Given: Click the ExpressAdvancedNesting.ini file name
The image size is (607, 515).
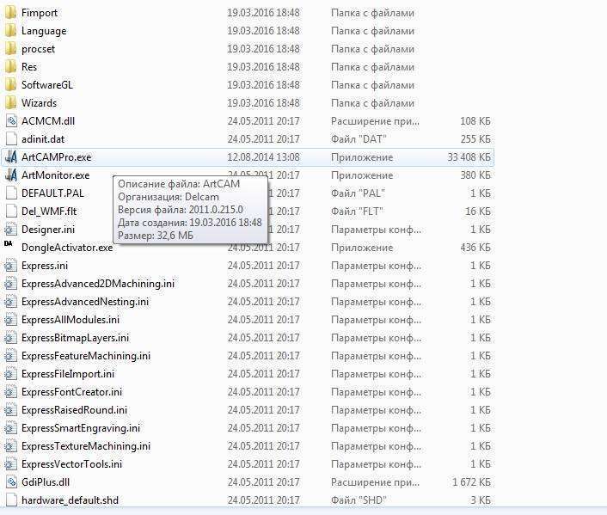Looking at the screenshot, I should click(x=84, y=302).
